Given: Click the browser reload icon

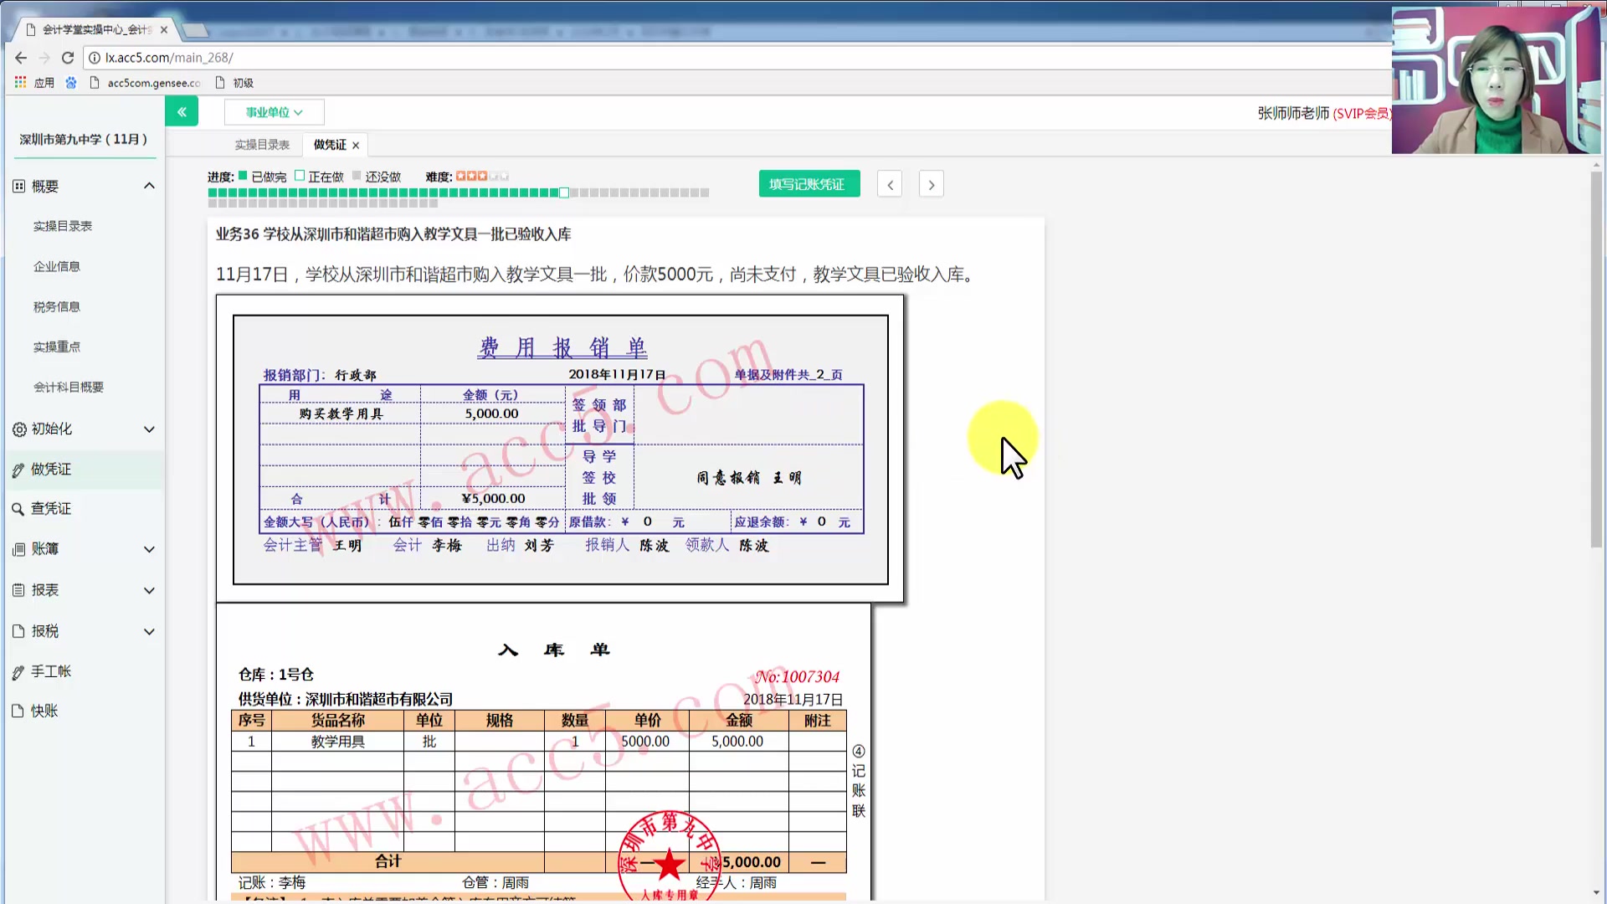Looking at the screenshot, I should pyautogui.click(x=68, y=58).
